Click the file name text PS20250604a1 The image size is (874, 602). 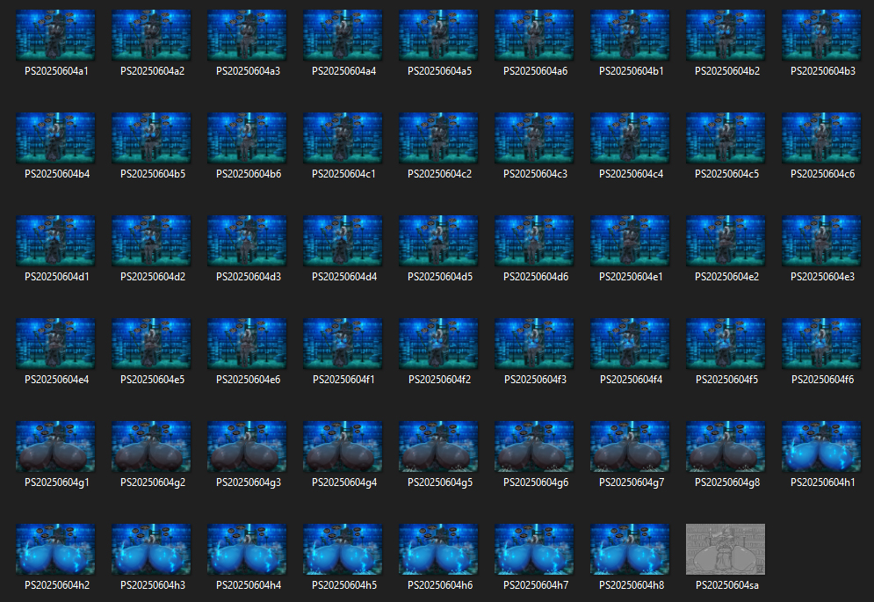coord(57,71)
